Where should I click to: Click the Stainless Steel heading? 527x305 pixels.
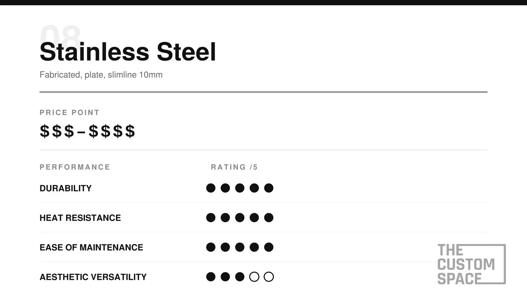pyautogui.click(x=128, y=52)
